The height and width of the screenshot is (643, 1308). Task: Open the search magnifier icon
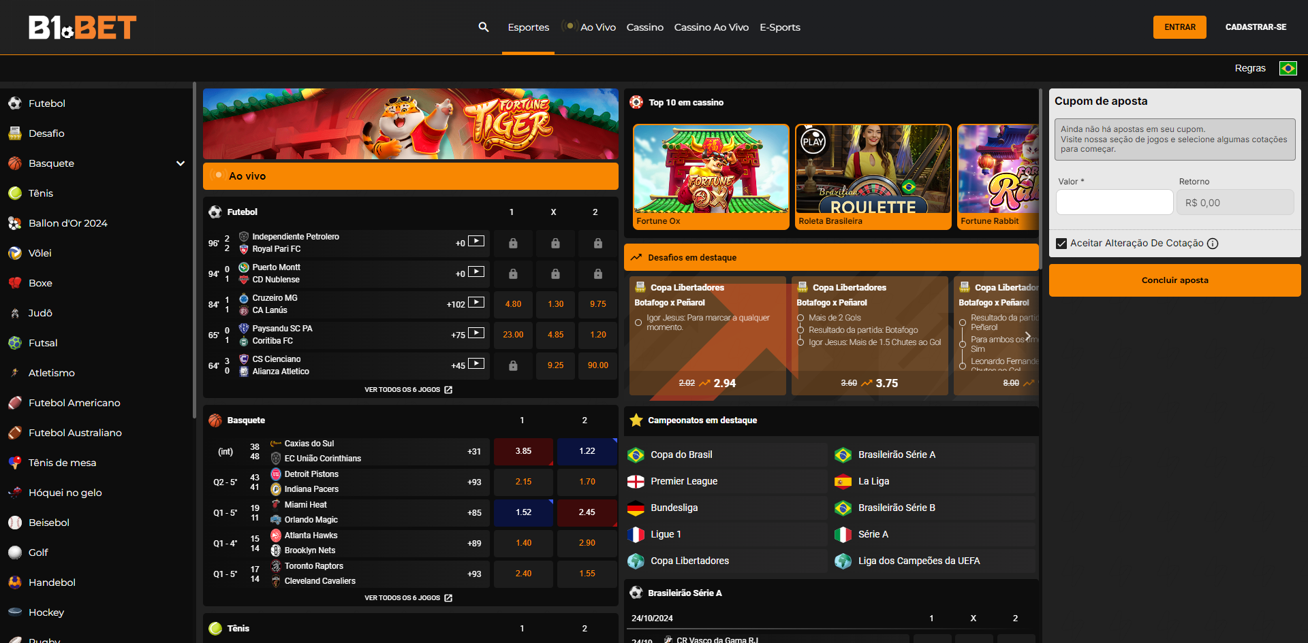point(484,27)
